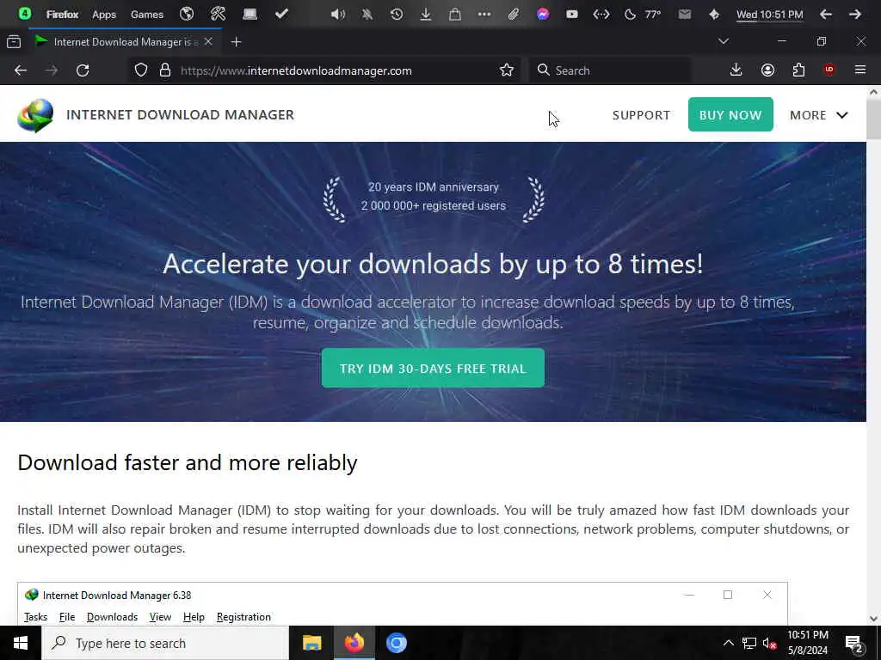Click Registration menu in IDM screenshot image

(243, 617)
